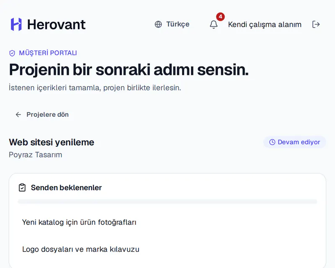This screenshot has width=335, height=268.
Task: Click the Projenin bir sonraki adımı sensin heading
Action: point(129,70)
